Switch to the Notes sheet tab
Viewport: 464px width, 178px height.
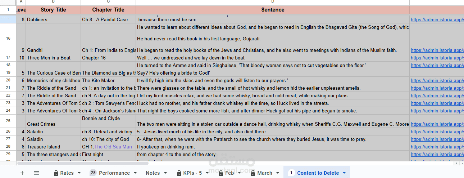point(153,173)
